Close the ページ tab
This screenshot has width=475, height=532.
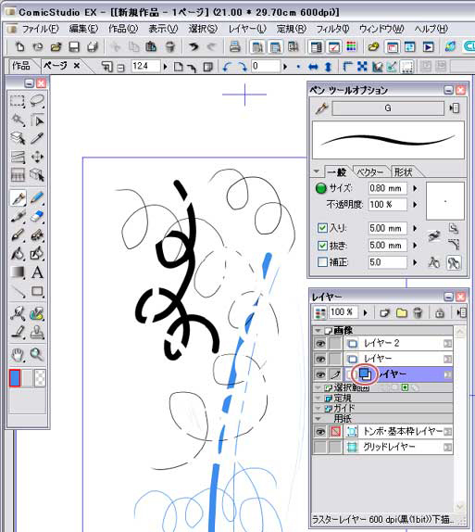pos(77,66)
